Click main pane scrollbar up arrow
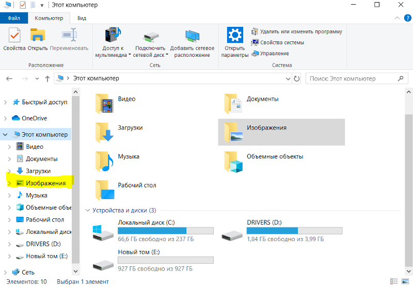The width and height of the screenshot is (413, 287). (x=408, y=92)
